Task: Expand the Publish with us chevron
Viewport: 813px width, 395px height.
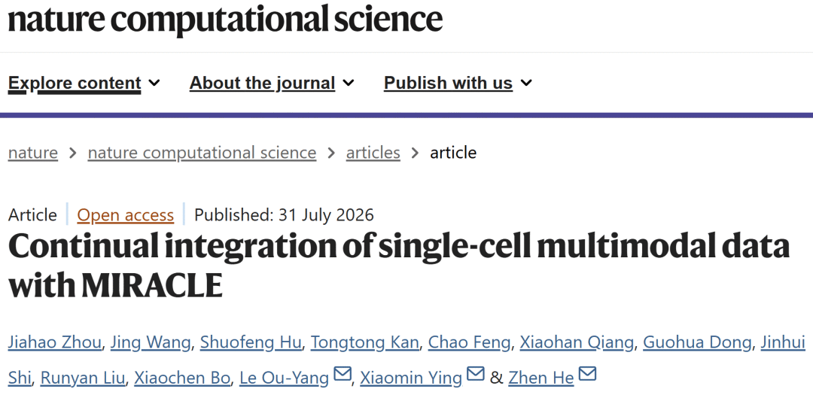Action: coord(525,83)
